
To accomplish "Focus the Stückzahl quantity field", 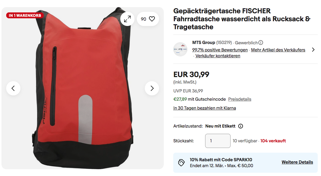I will 218,141.
